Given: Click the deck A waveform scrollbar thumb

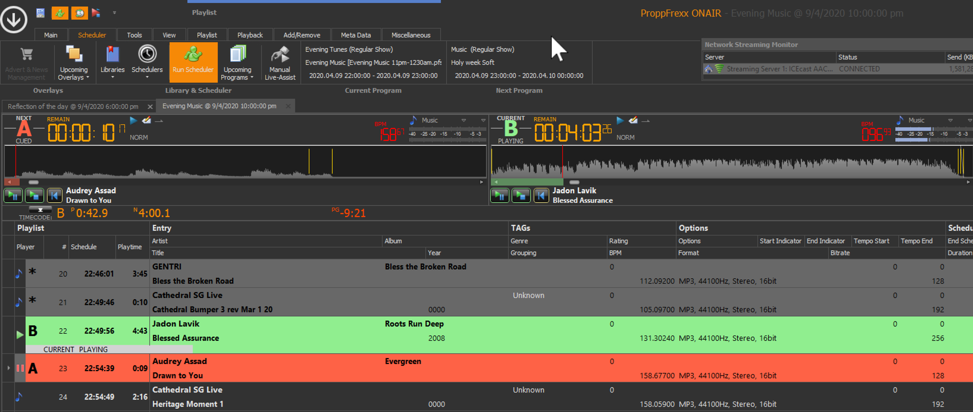Looking at the screenshot, I should 34,182.
